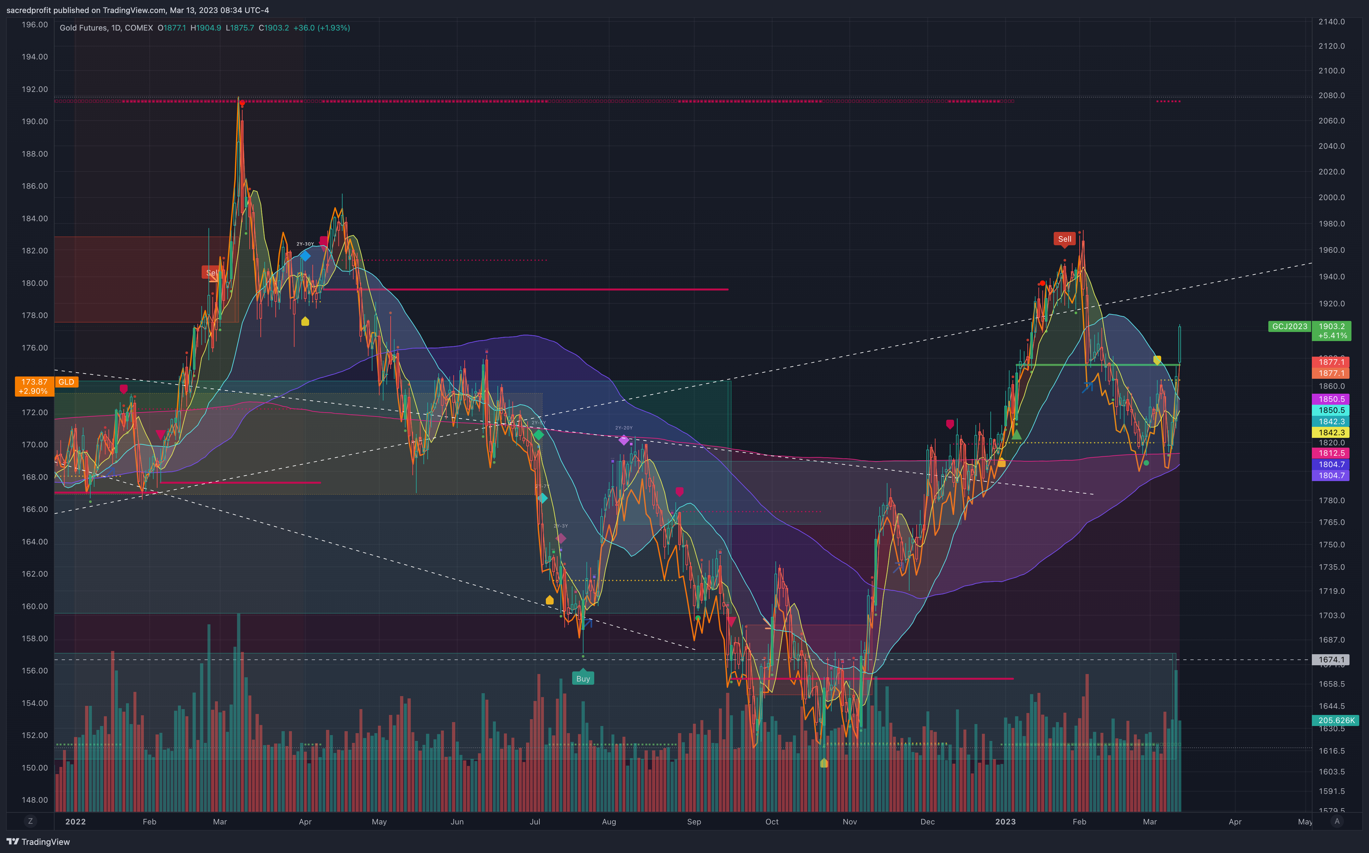Click the 205.626K volume label
1369x853 pixels.
click(x=1336, y=720)
